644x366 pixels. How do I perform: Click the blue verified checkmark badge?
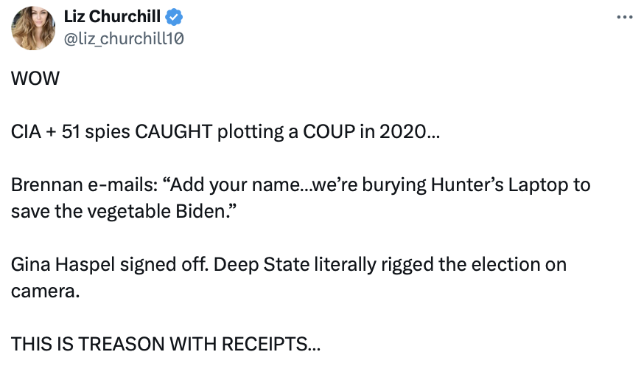(175, 17)
